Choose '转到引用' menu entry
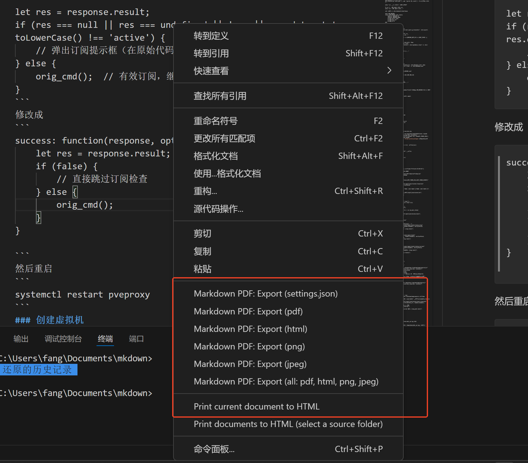 click(x=288, y=53)
